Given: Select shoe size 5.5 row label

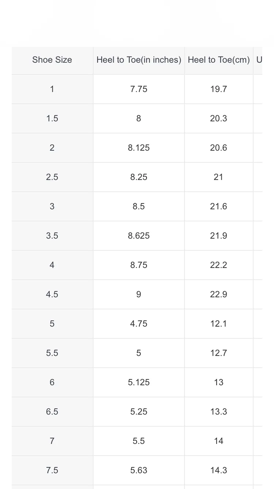Looking at the screenshot, I should [x=52, y=353].
